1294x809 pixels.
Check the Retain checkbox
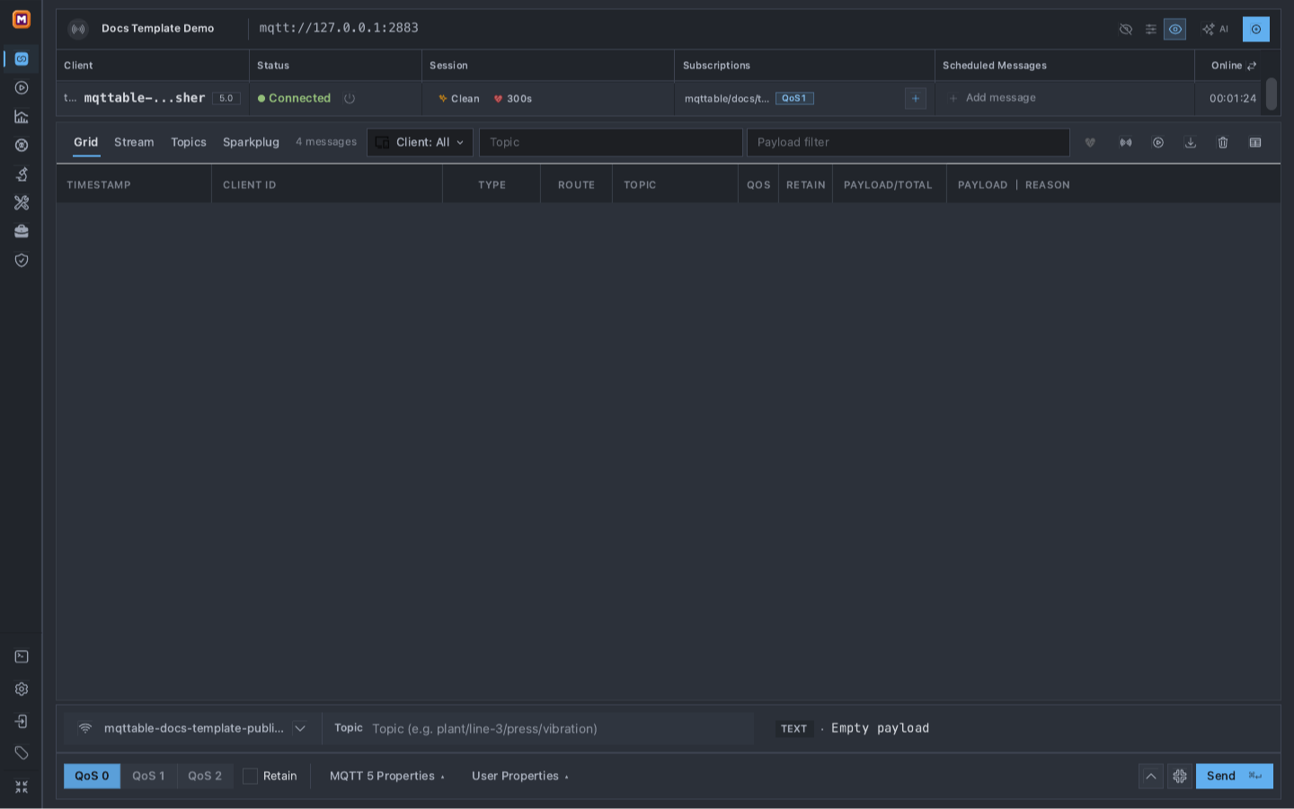pyautogui.click(x=251, y=777)
